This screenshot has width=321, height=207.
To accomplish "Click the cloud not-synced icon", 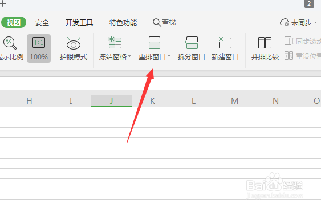I will click(x=285, y=22).
